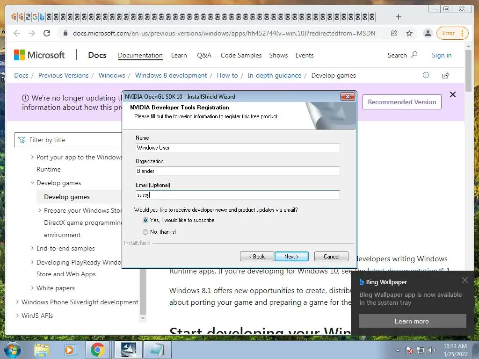The height and width of the screenshot is (359, 479).
Task: Select the Q&A menu item
Action: coord(204,55)
